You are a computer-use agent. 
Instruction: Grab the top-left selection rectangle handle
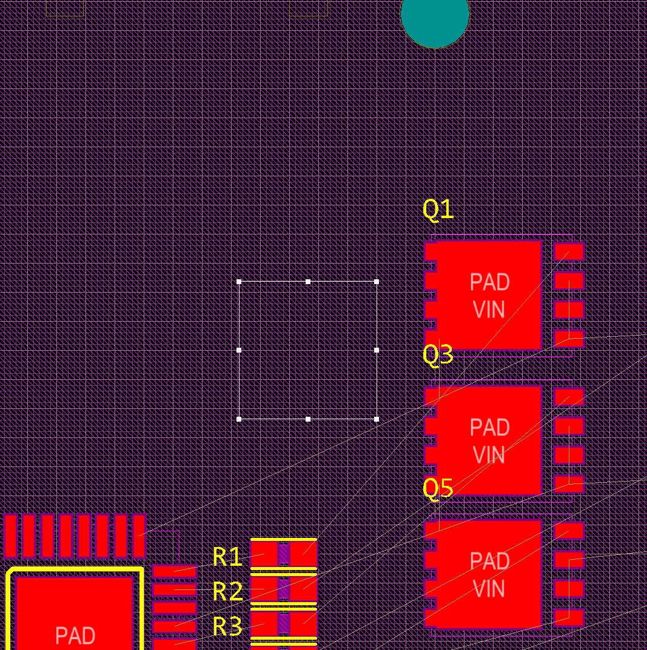tap(239, 282)
